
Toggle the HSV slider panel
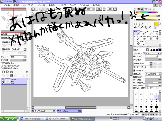tap(142, 9)
